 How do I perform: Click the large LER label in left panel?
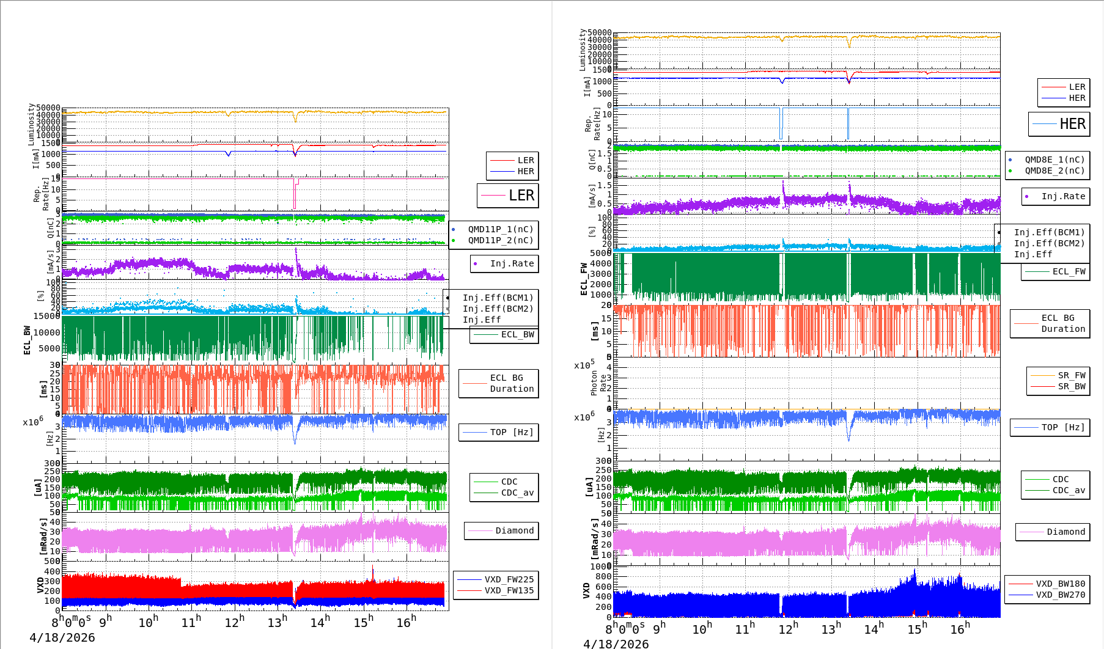[508, 196]
